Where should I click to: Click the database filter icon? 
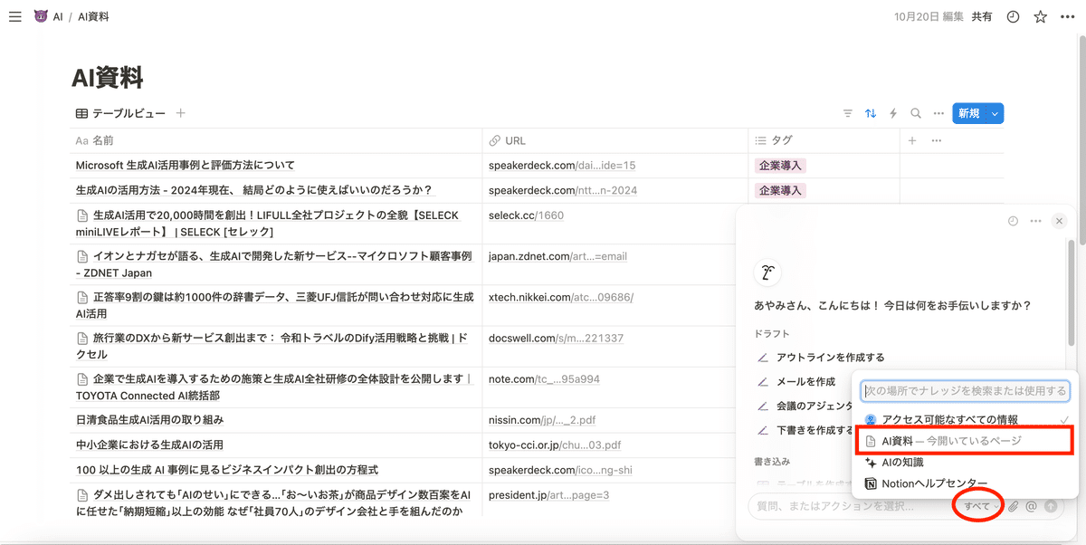(848, 113)
